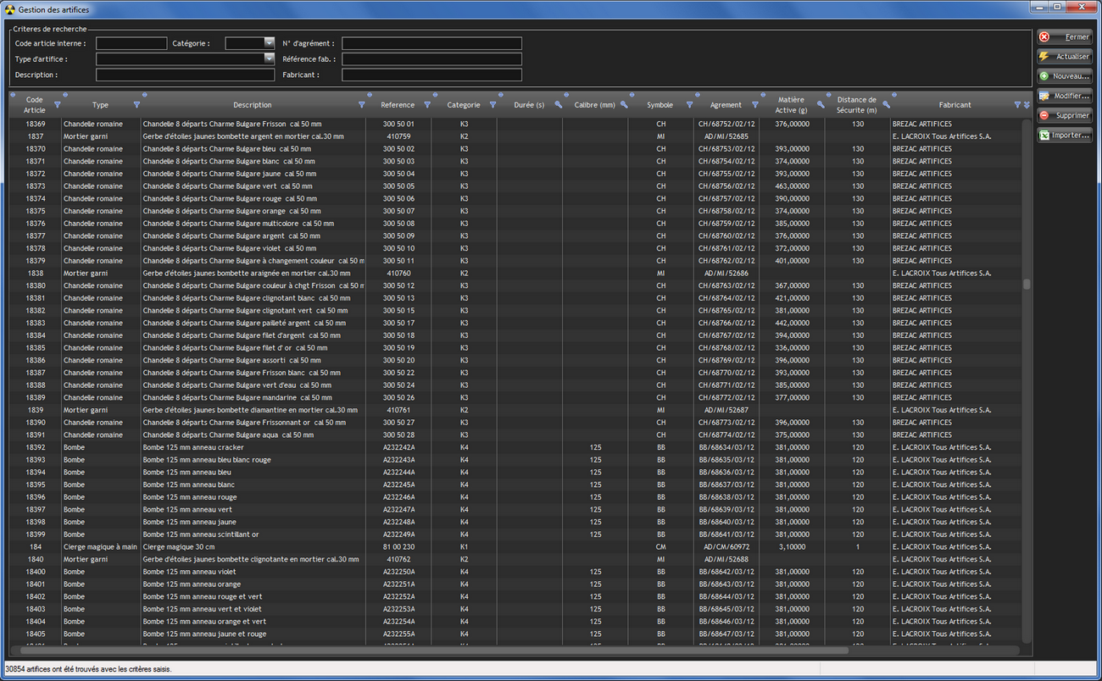This screenshot has width=1102, height=681.
Task: Focus the Référence fab. field
Action: coord(431,59)
